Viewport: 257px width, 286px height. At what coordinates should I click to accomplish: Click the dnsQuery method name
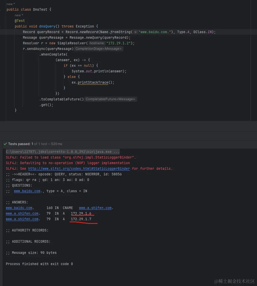(47, 26)
